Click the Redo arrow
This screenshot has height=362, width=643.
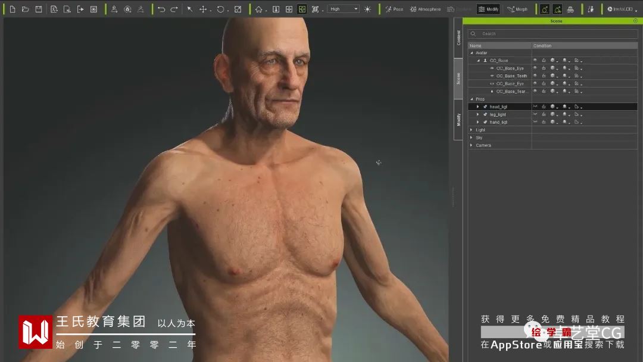174,9
